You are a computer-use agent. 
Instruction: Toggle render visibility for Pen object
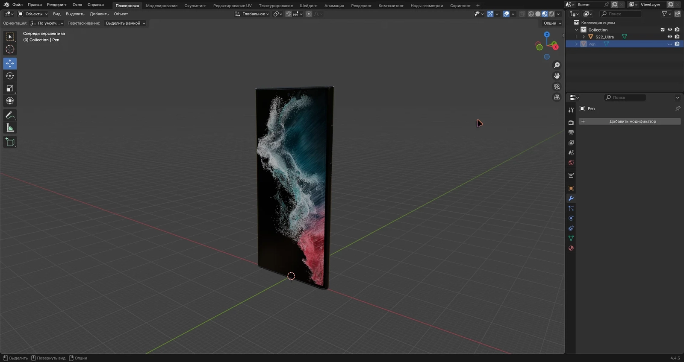[x=677, y=44]
